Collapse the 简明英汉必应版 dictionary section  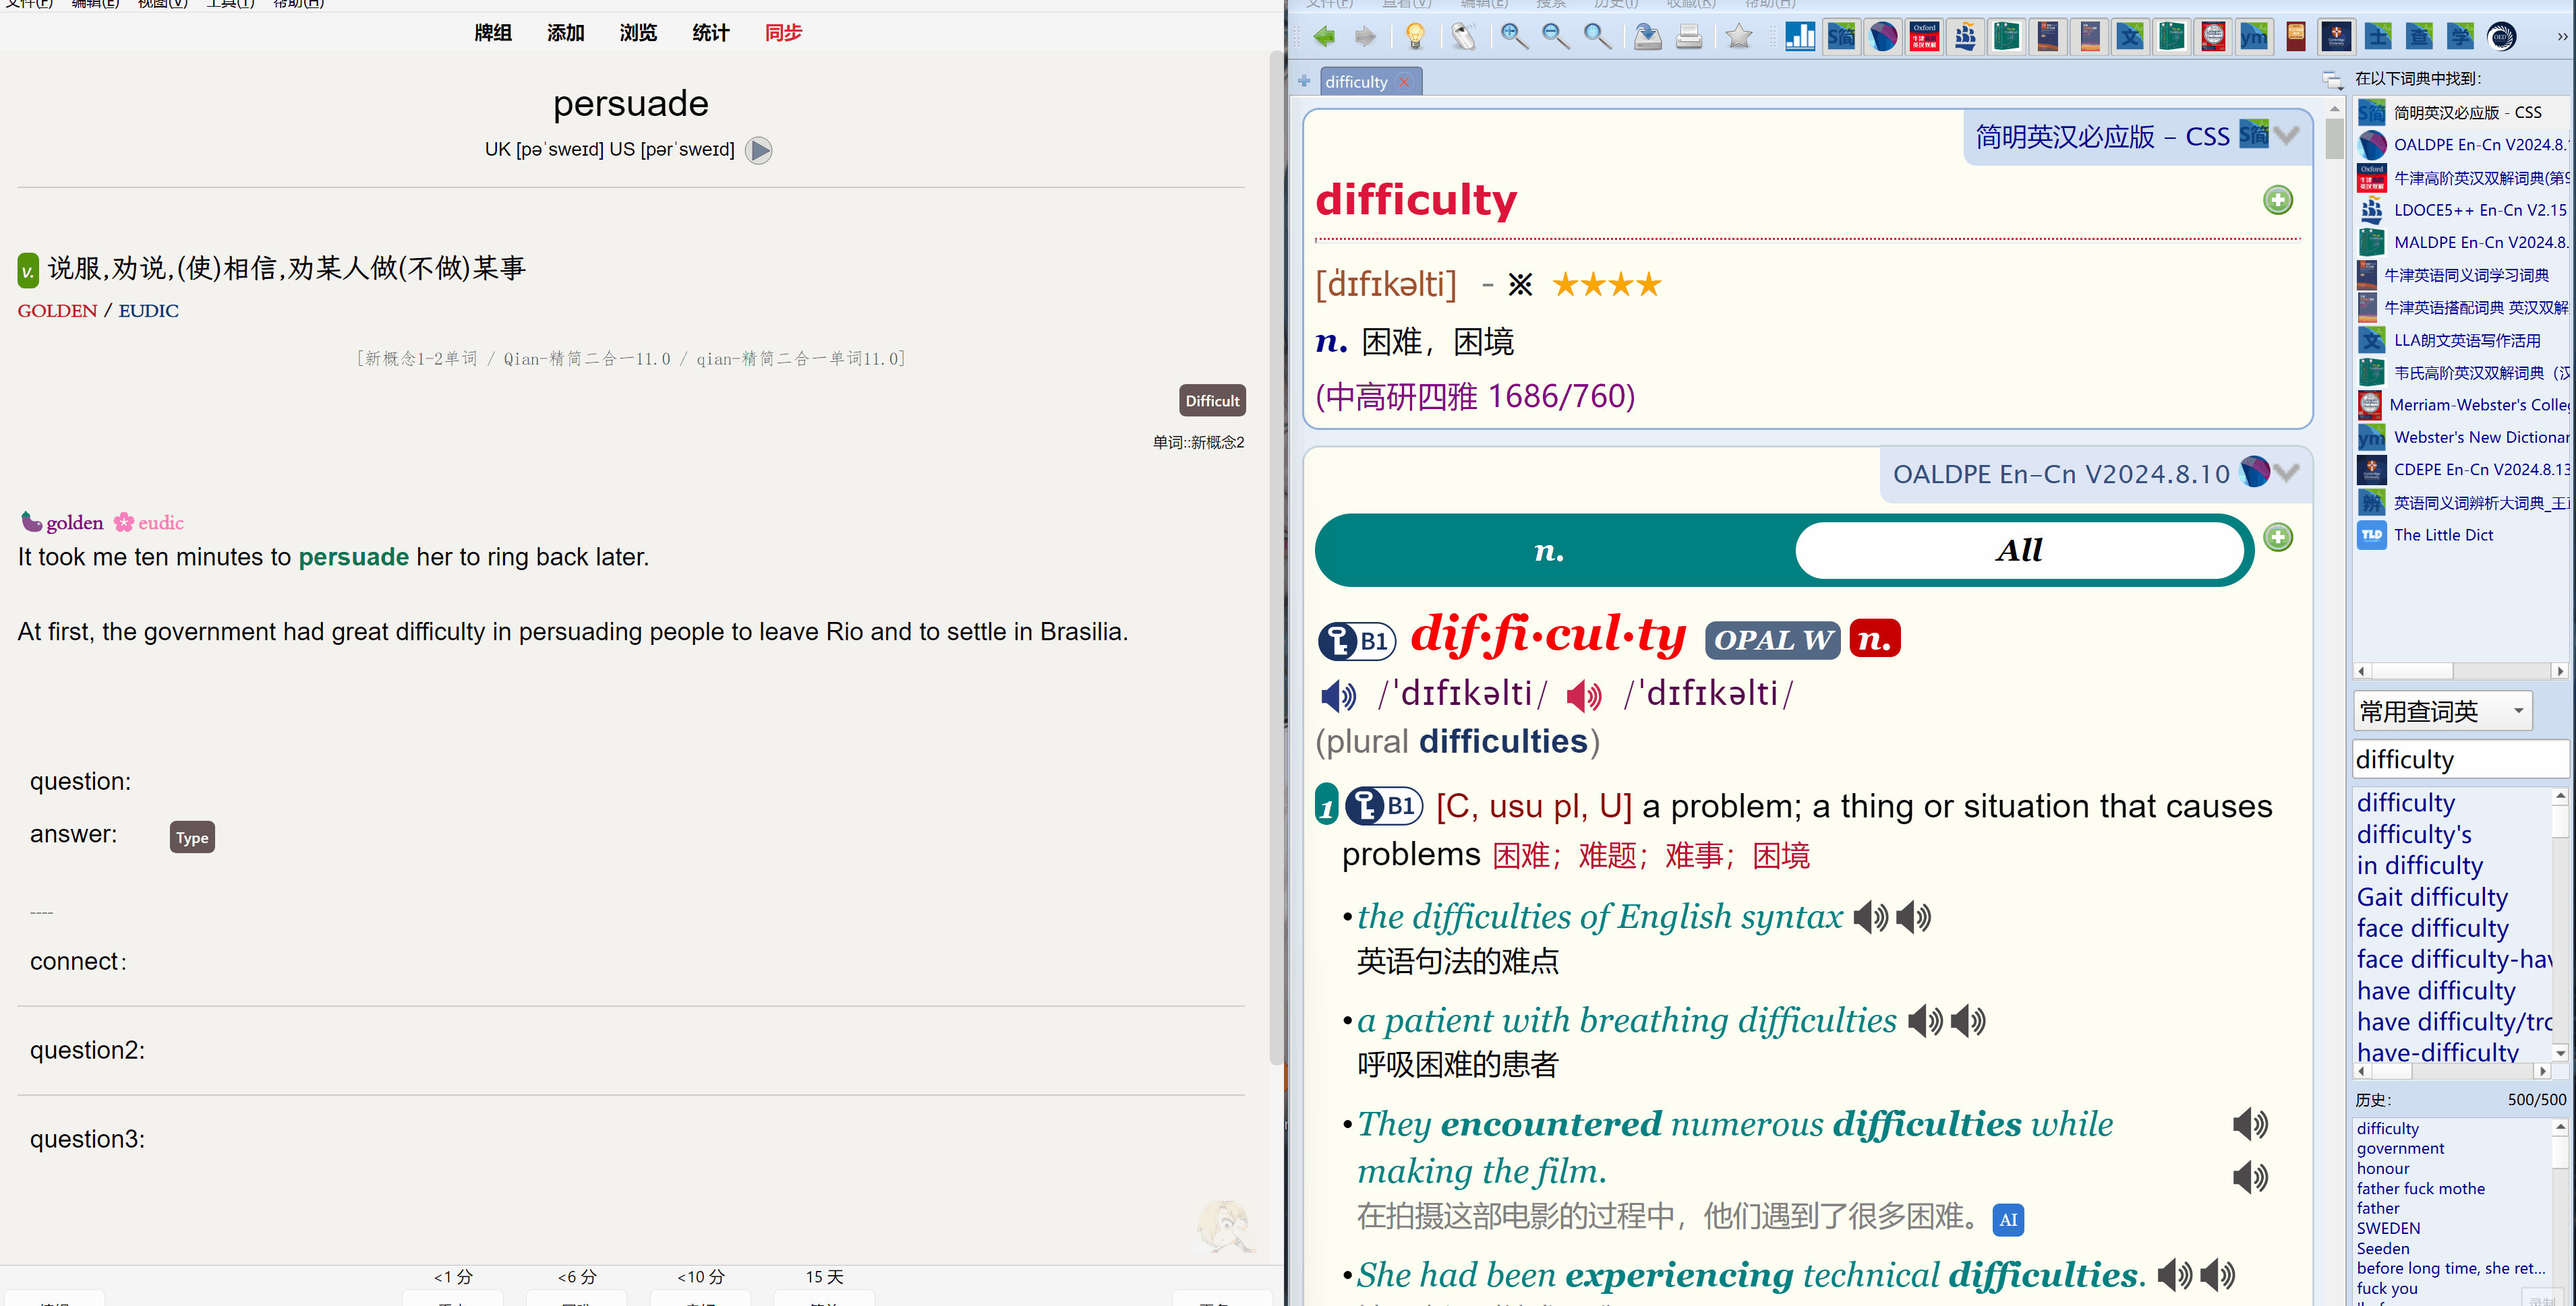point(2287,135)
